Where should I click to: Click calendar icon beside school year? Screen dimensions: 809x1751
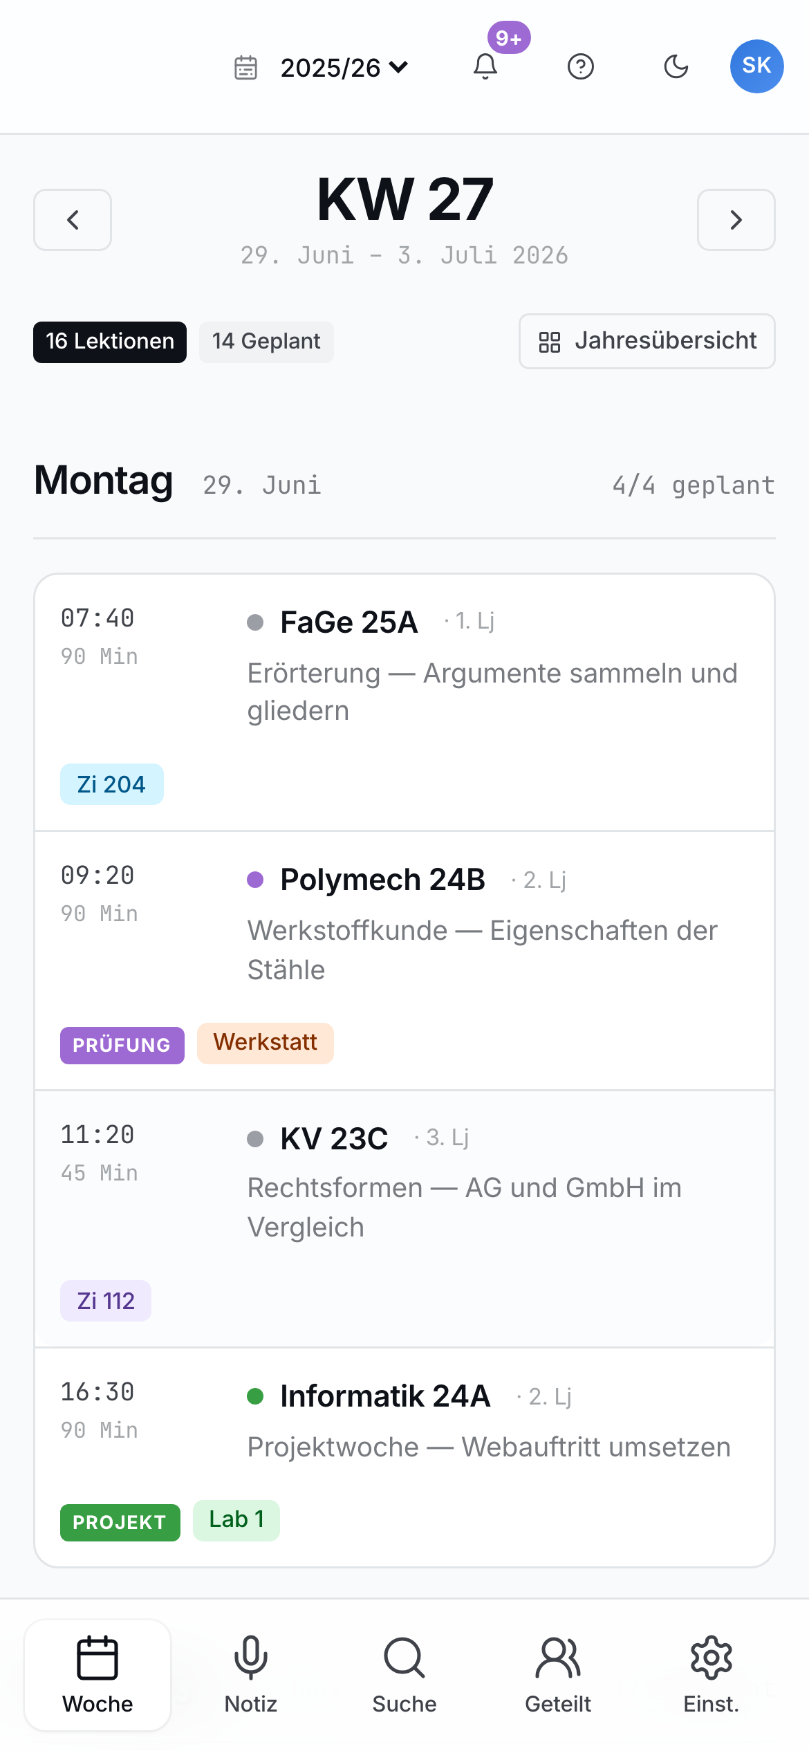click(245, 68)
